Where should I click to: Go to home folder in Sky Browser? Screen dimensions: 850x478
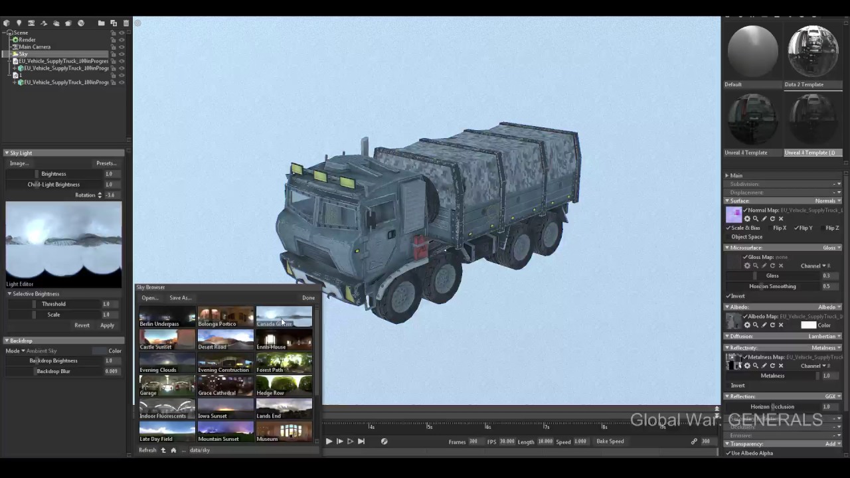(x=173, y=450)
